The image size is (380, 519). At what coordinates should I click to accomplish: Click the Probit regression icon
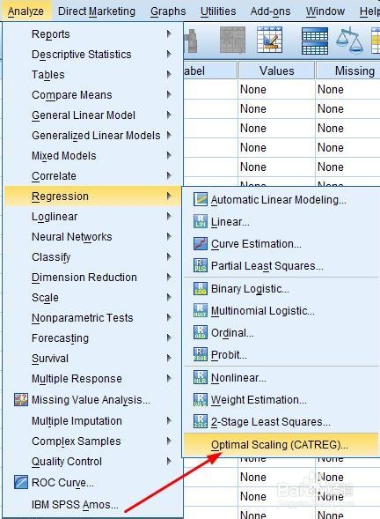201,354
